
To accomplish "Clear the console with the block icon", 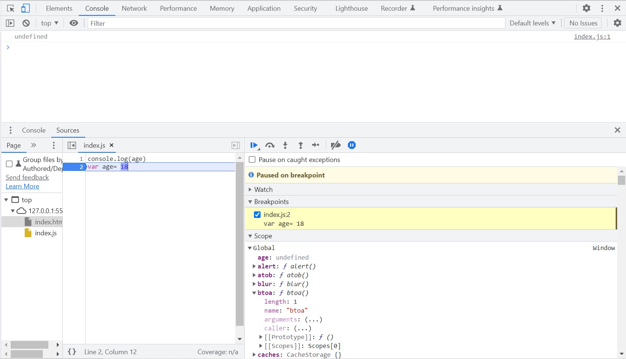I will (x=26, y=23).
